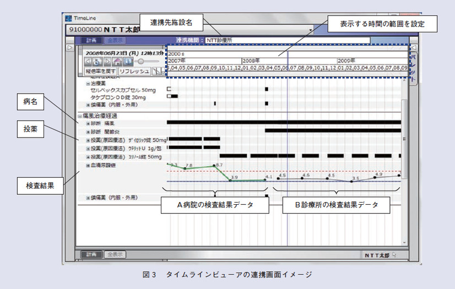Open the small dropdown arrow beside scissors icon
This screenshot has height=289, width=455.
[x=163, y=72]
